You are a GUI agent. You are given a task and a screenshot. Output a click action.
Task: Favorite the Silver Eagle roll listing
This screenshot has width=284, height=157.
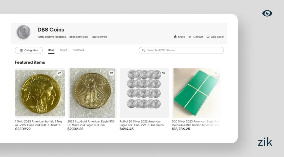tap(164, 73)
